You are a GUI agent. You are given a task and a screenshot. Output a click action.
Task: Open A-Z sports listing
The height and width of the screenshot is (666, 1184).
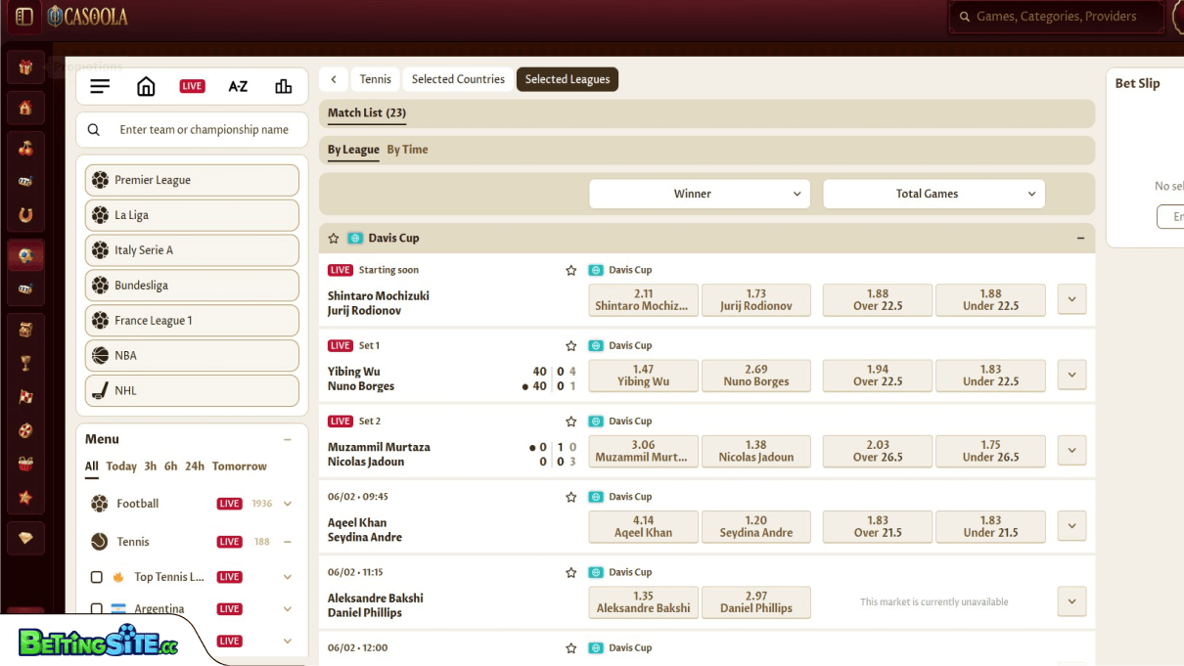(x=238, y=86)
